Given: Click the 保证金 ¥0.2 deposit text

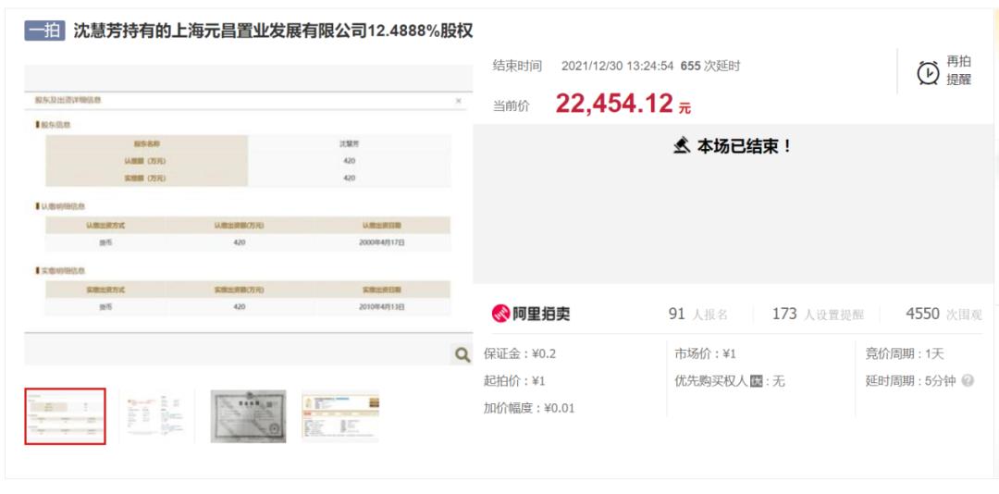Looking at the screenshot, I should point(520,353).
